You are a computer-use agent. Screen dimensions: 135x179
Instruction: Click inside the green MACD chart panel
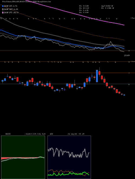pos(23,157)
